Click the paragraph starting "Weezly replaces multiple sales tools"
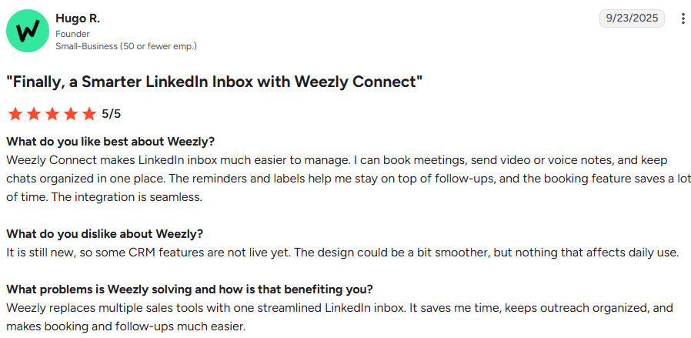This screenshot has height=338, width=691. click(x=339, y=317)
